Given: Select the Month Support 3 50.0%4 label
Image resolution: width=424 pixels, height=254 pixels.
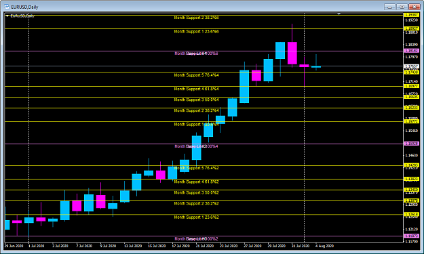Looking at the screenshot, I should pyautogui.click(x=196, y=100).
